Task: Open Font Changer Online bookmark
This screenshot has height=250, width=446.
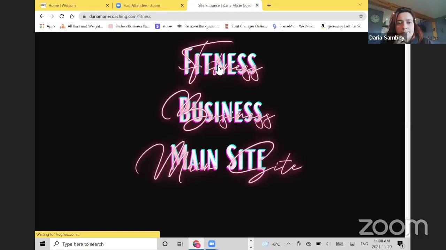Action: pos(246,26)
